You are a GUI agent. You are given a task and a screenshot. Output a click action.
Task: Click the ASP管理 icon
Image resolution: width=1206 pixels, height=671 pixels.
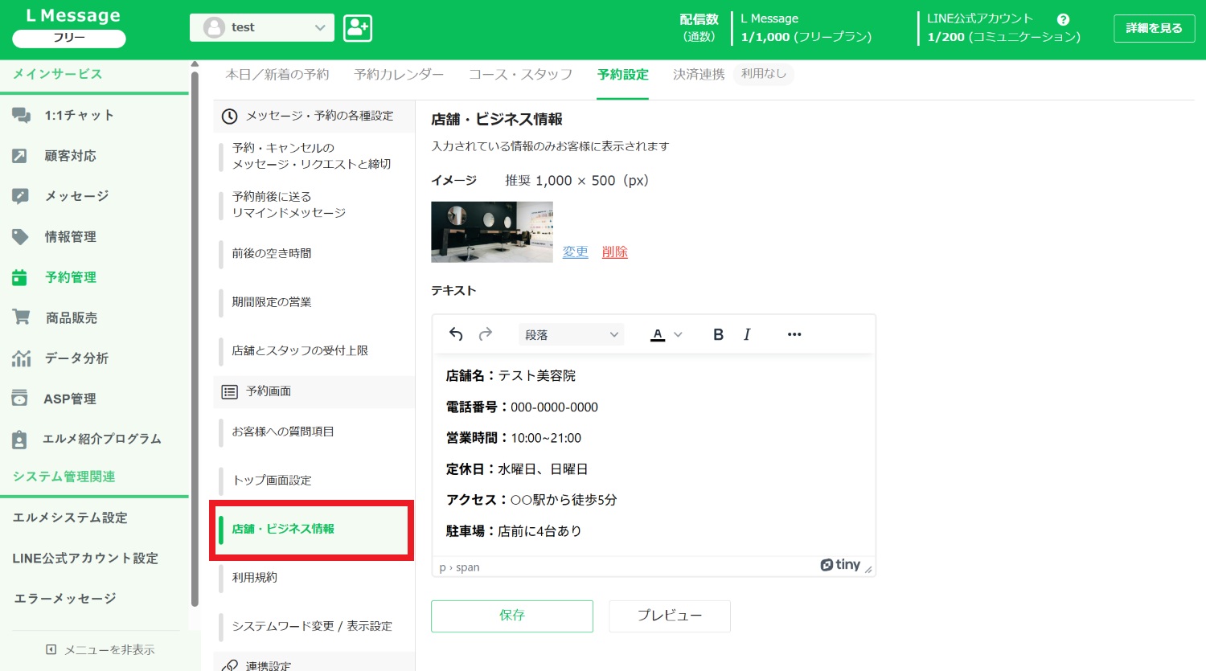(x=20, y=399)
